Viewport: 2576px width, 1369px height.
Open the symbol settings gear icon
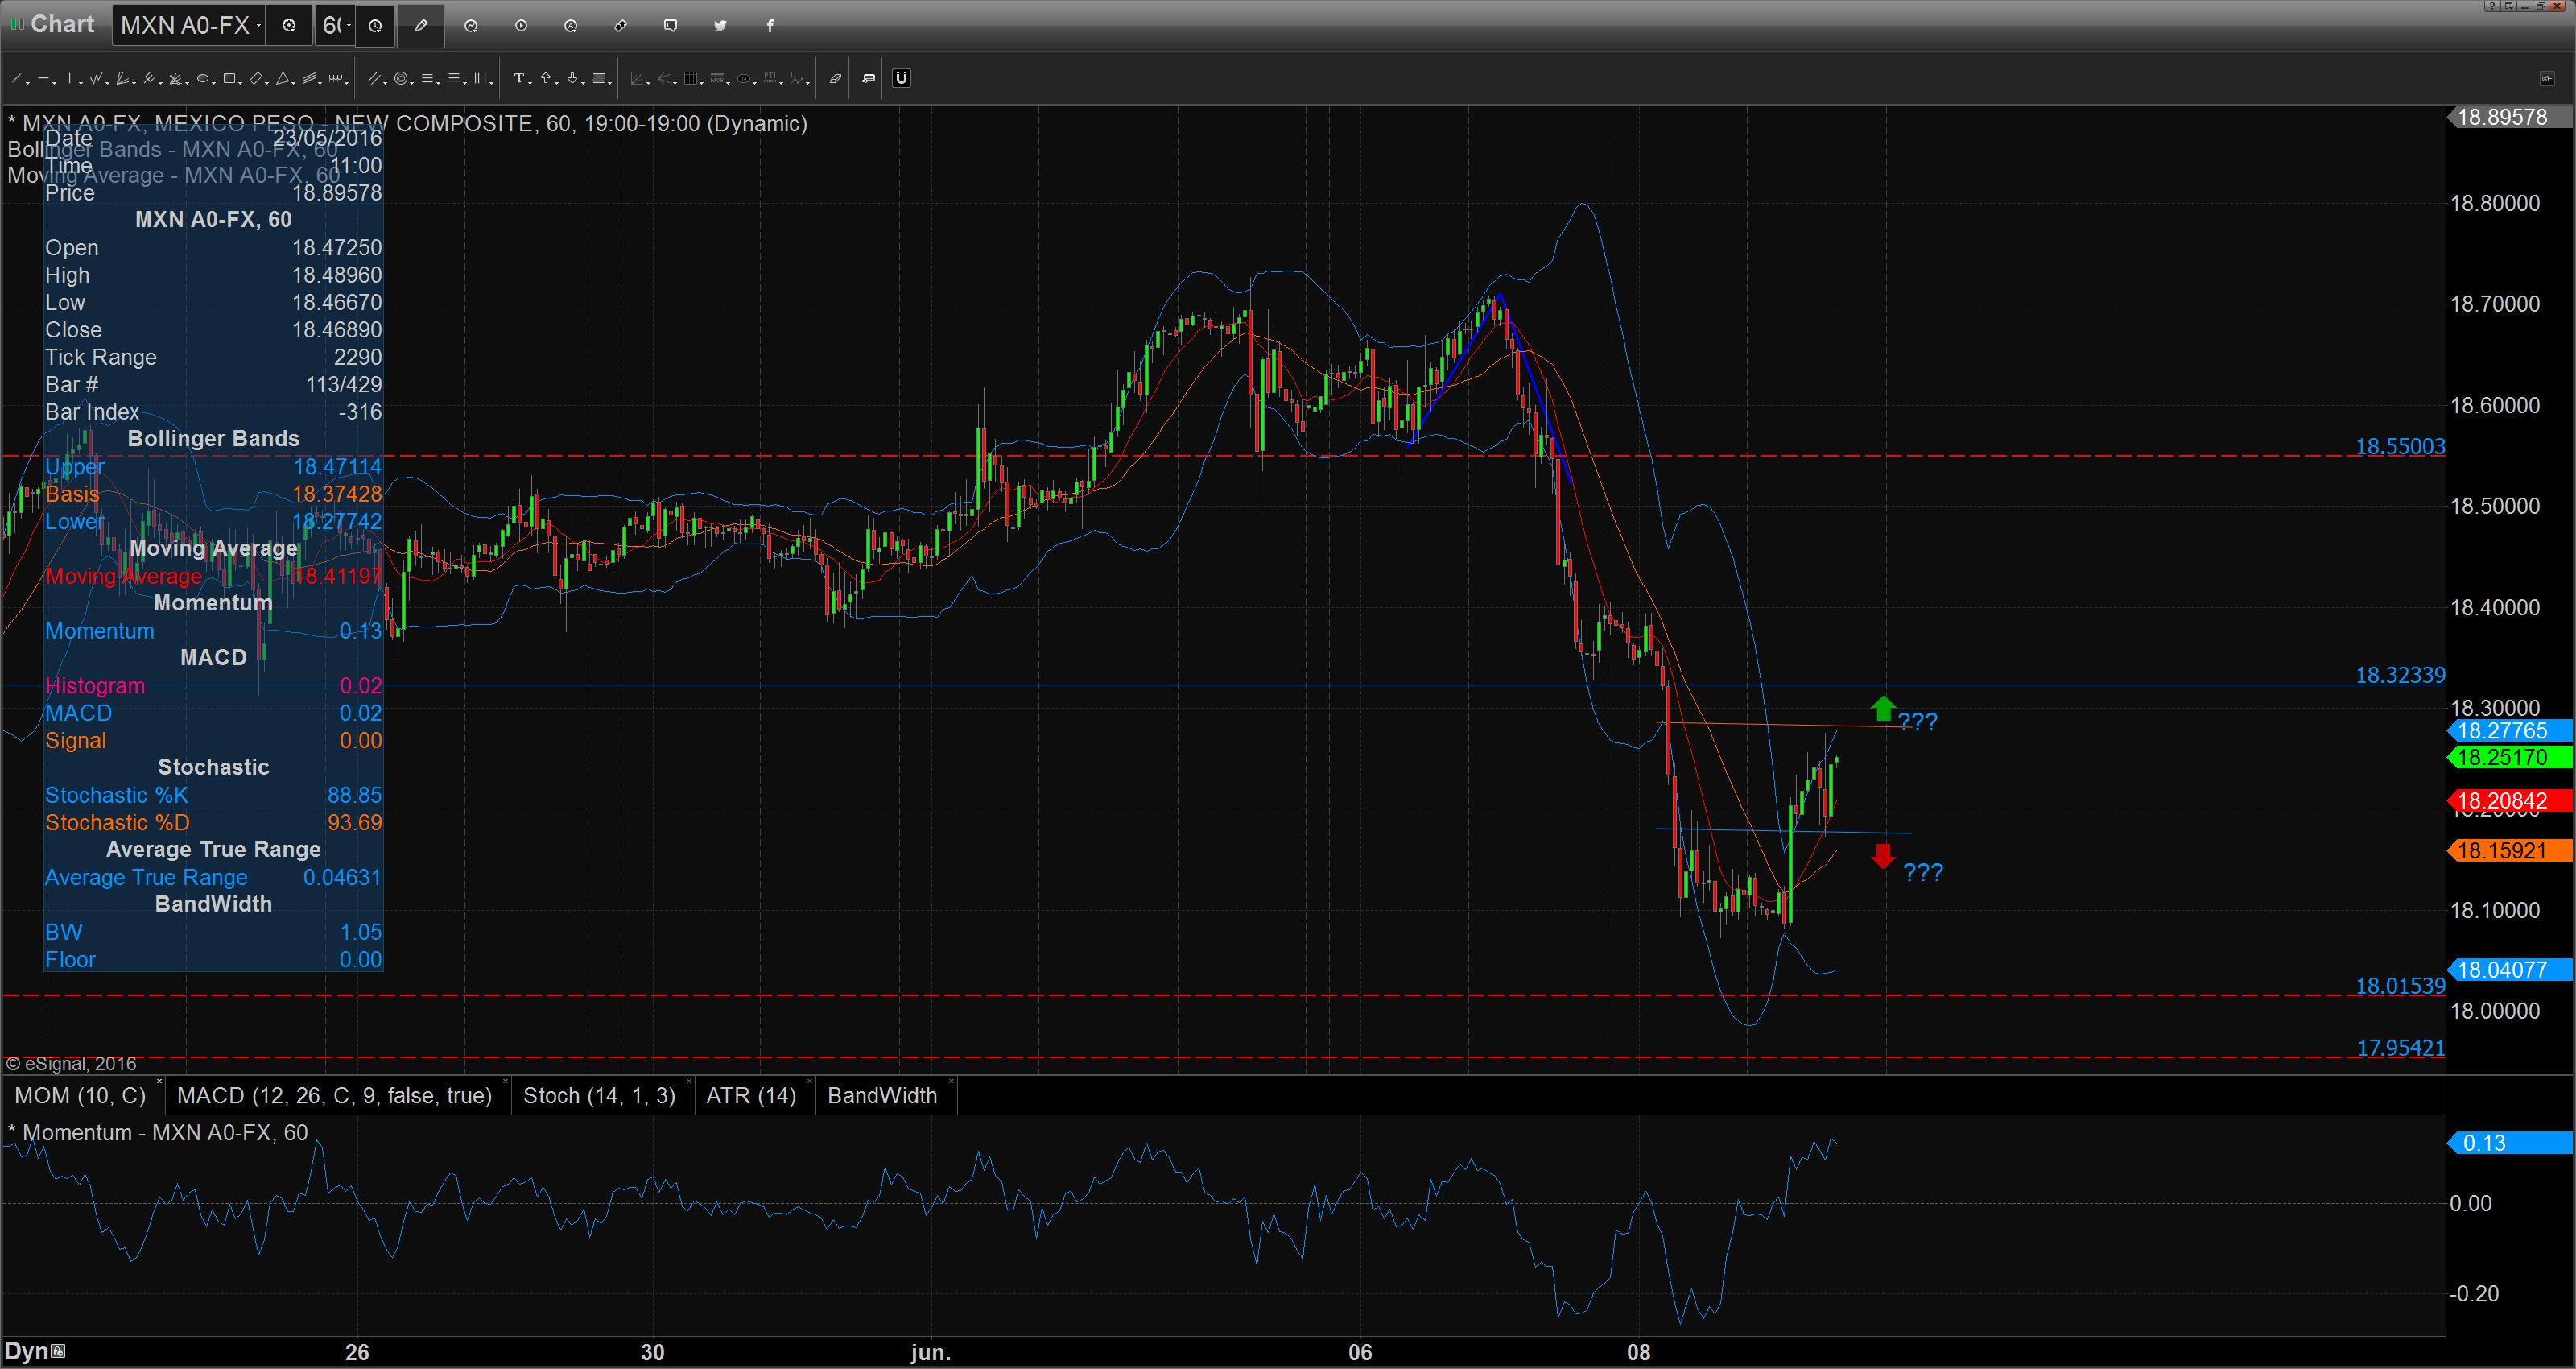[x=289, y=25]
